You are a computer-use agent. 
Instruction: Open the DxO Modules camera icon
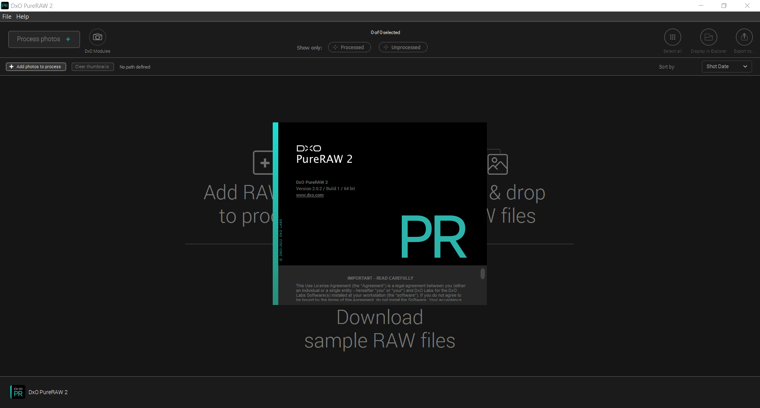pyautogui.click(x=97, y=37)
